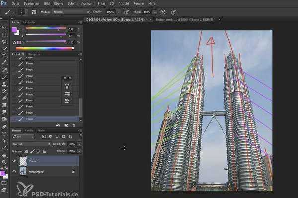This screenshot has width=298, height=198.
Task: Create new document from current history state
Action: [58, 125]
